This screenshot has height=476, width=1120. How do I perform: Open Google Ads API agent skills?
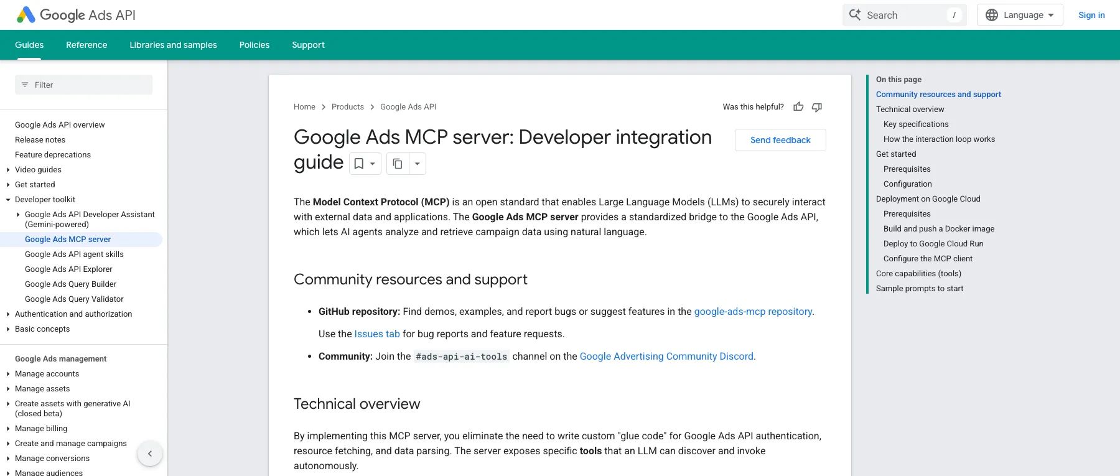point(74,254)
